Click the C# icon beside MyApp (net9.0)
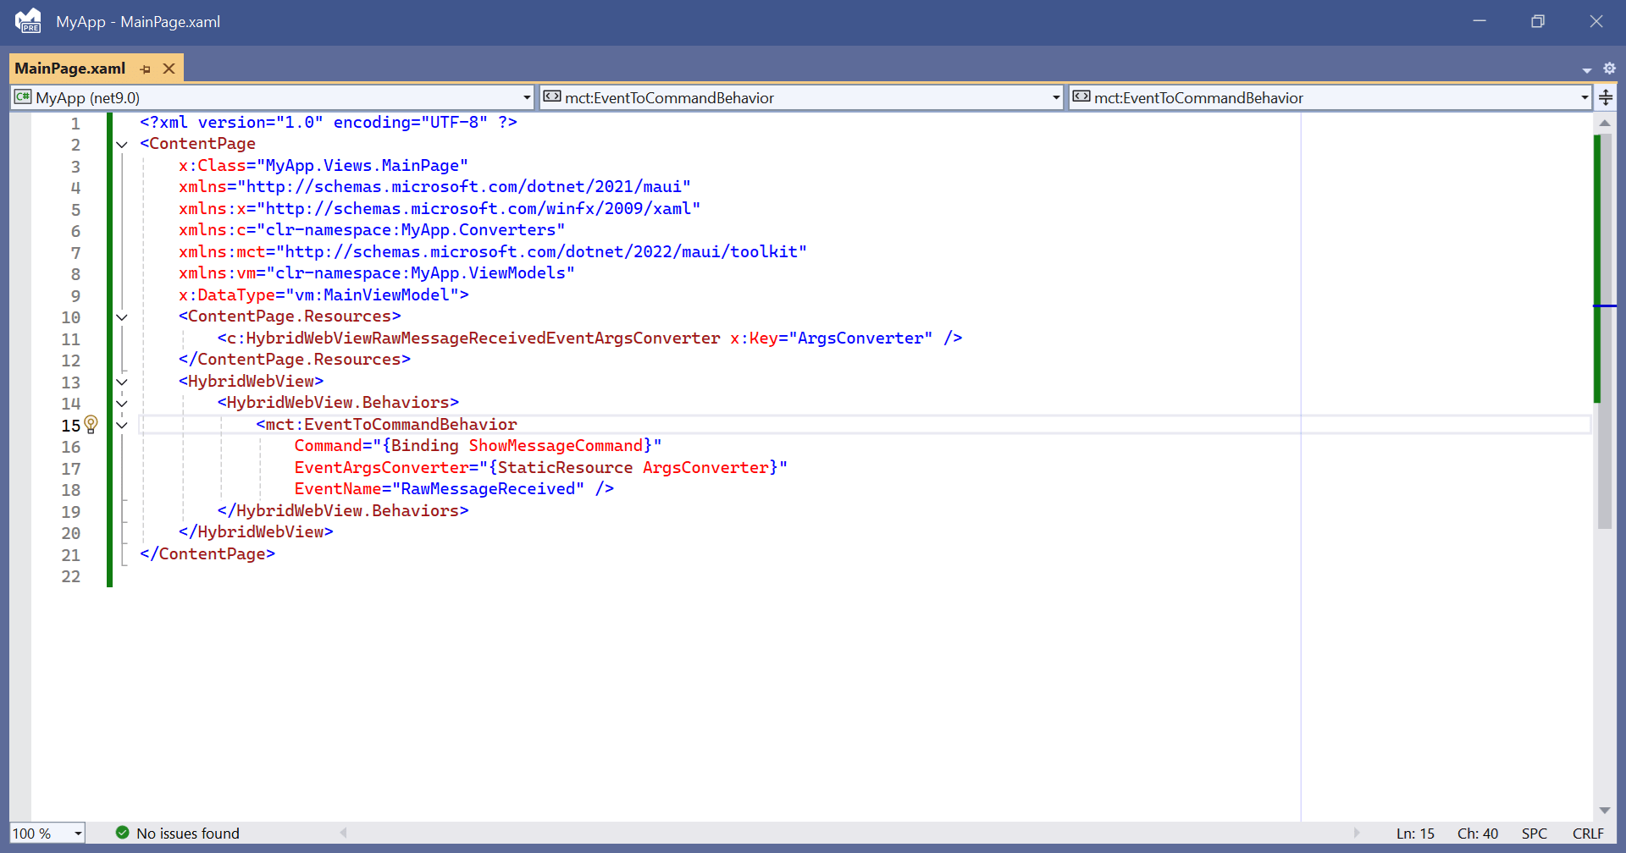Viewport: 1626px width, 853px height. coord(21,96)
